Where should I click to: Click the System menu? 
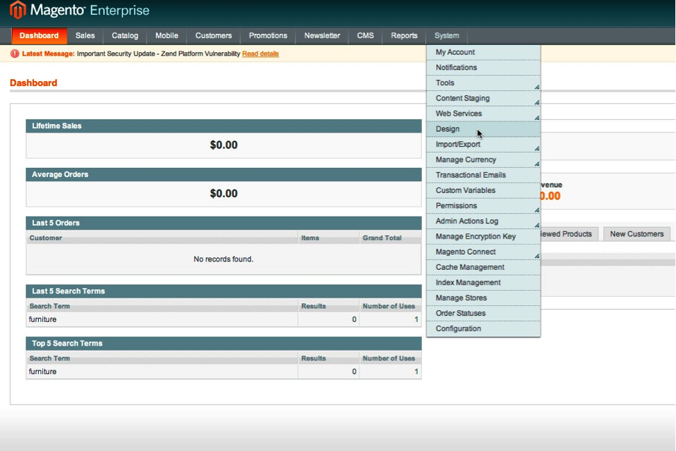click(447, 36)
